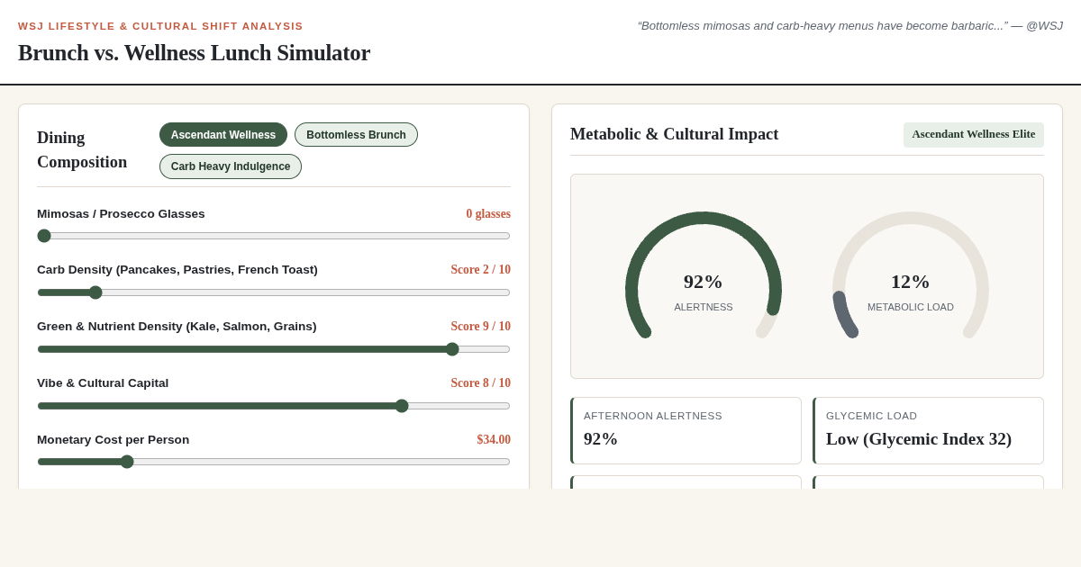Adjust the Carb Density slider
Screen dimensions: 1081x567
pos(274,292)
